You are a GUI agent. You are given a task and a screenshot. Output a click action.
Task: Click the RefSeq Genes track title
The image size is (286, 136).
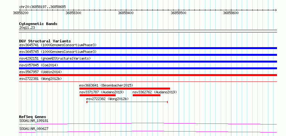point(33,117)
